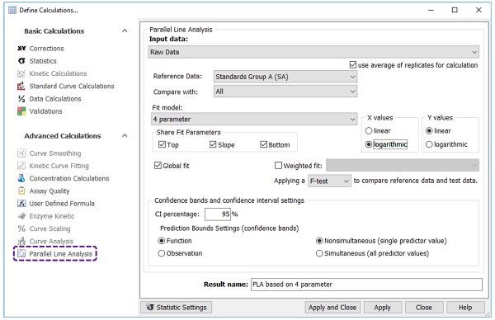Open the Assay Quality clipboard icon
Screen dimensions: 495x320
[x=21, y=191]
